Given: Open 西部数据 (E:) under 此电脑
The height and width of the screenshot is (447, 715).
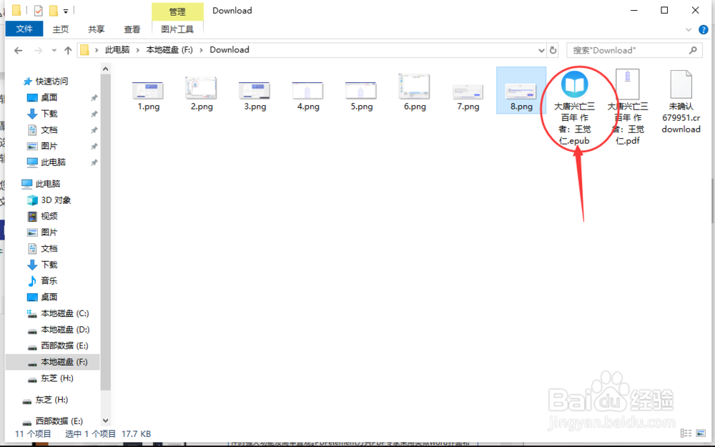Looking at the screenshot, I should 64,345.
